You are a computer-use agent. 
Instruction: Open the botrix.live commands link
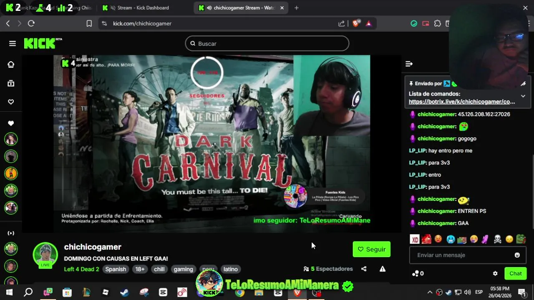tap(462, 102)
